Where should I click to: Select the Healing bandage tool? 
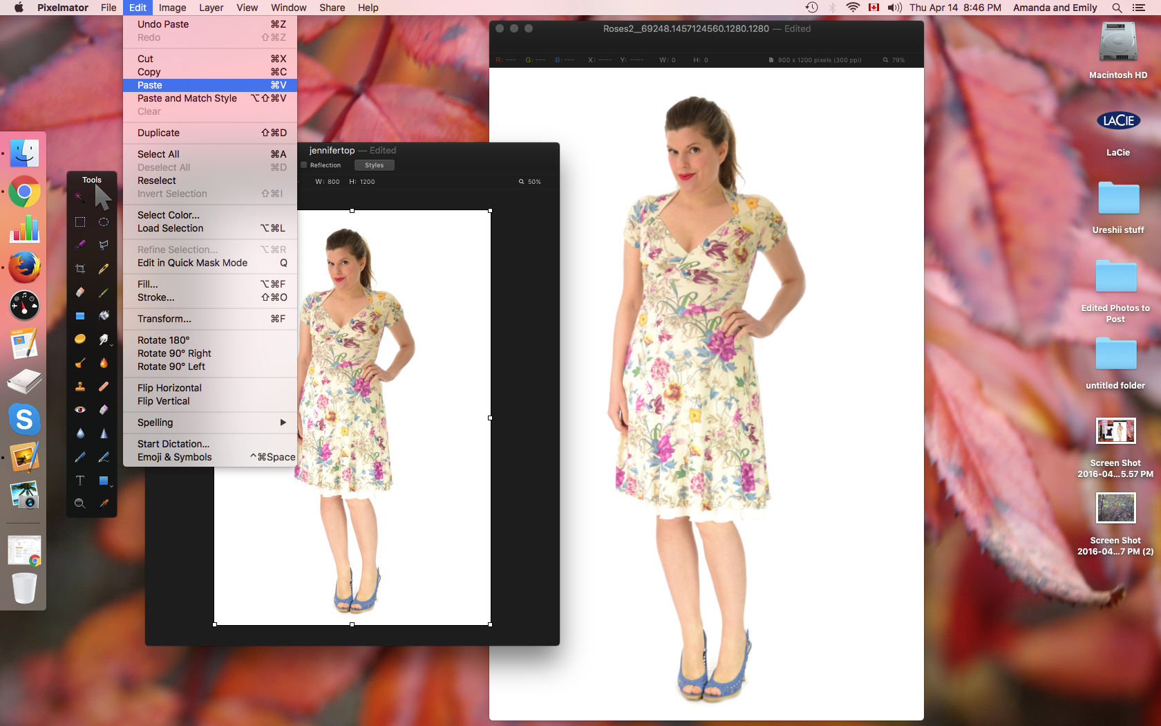(104, 387)
